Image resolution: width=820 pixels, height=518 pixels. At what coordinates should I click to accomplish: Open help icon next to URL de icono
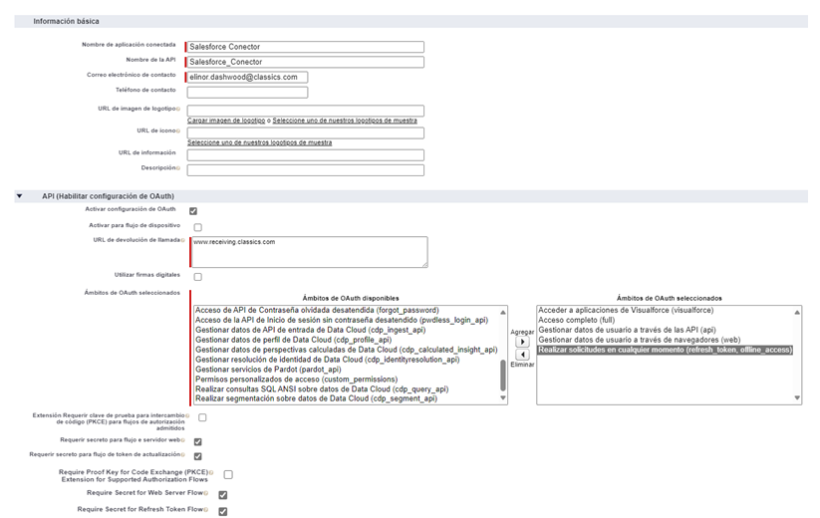[178, 130]
